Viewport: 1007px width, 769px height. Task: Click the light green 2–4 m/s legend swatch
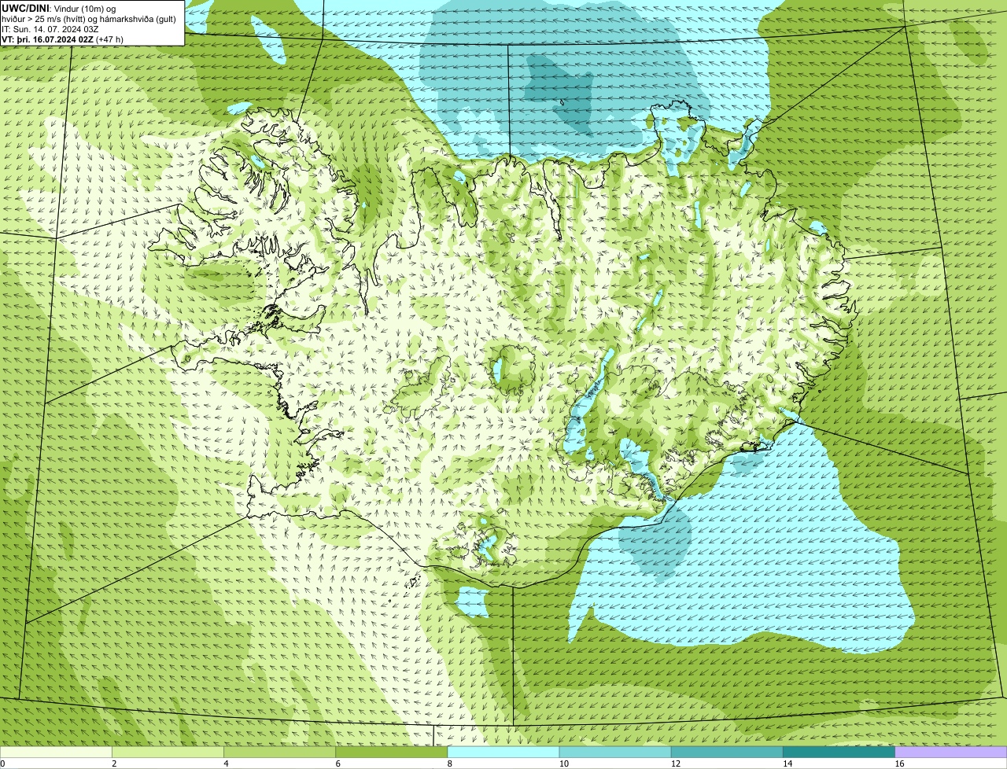pyautogui.click(x=168, y=752)
